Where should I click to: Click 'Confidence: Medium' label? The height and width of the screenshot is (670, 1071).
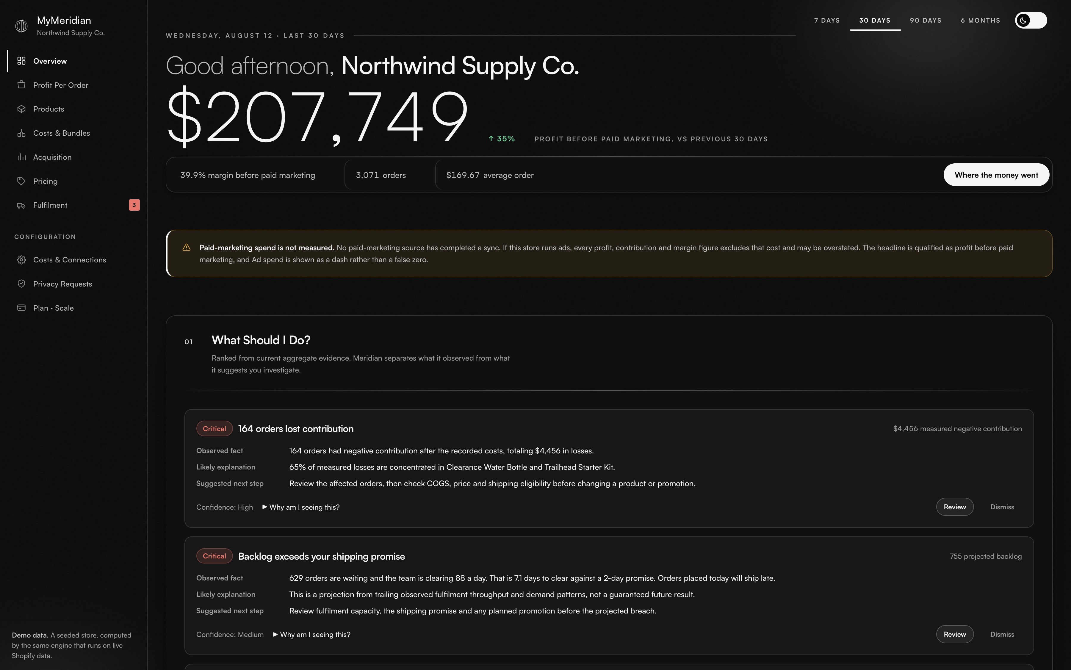click(230, 635)
